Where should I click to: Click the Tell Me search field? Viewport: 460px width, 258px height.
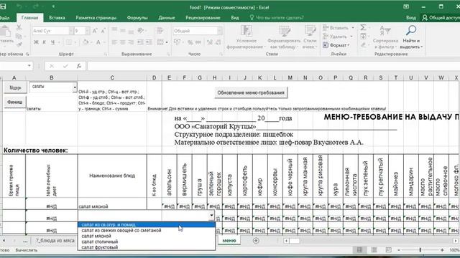(x=277, y=17)
